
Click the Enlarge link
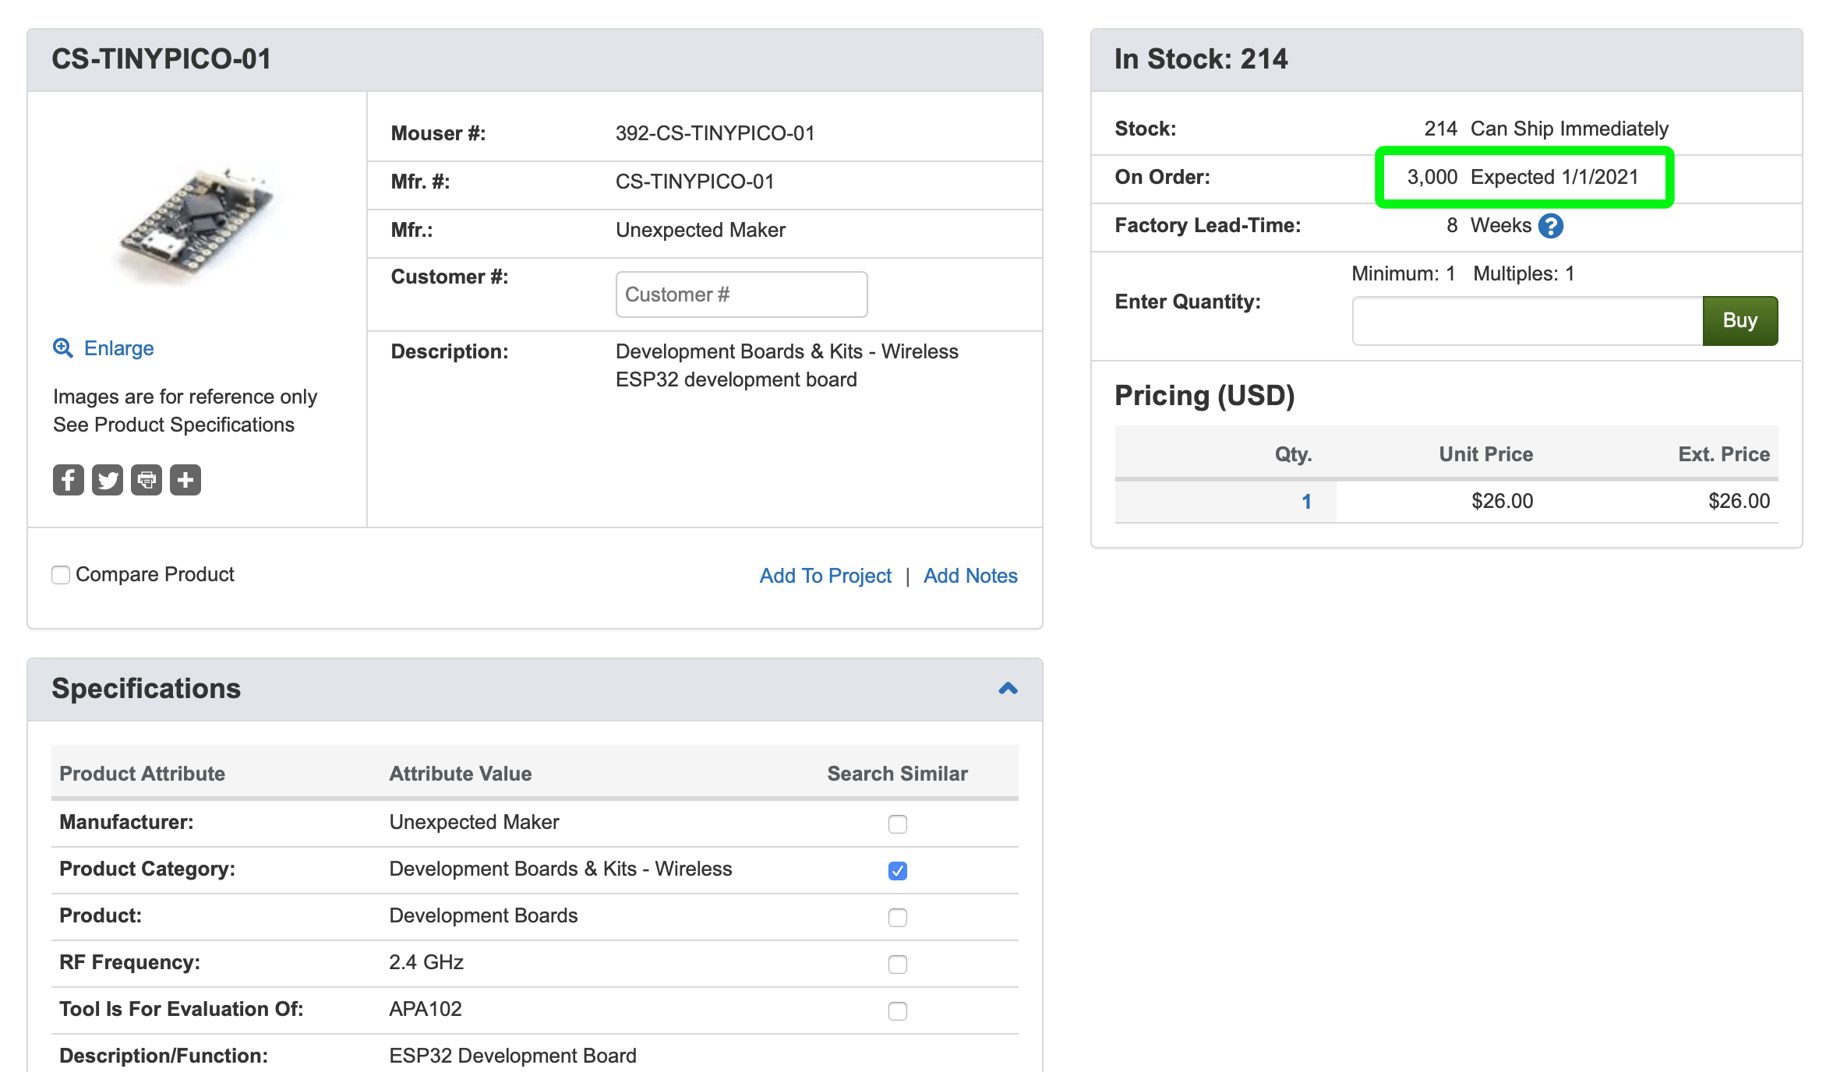coord(118,348)
